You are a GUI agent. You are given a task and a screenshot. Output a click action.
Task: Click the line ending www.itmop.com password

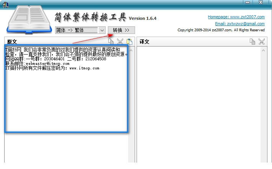click(52, 68)
